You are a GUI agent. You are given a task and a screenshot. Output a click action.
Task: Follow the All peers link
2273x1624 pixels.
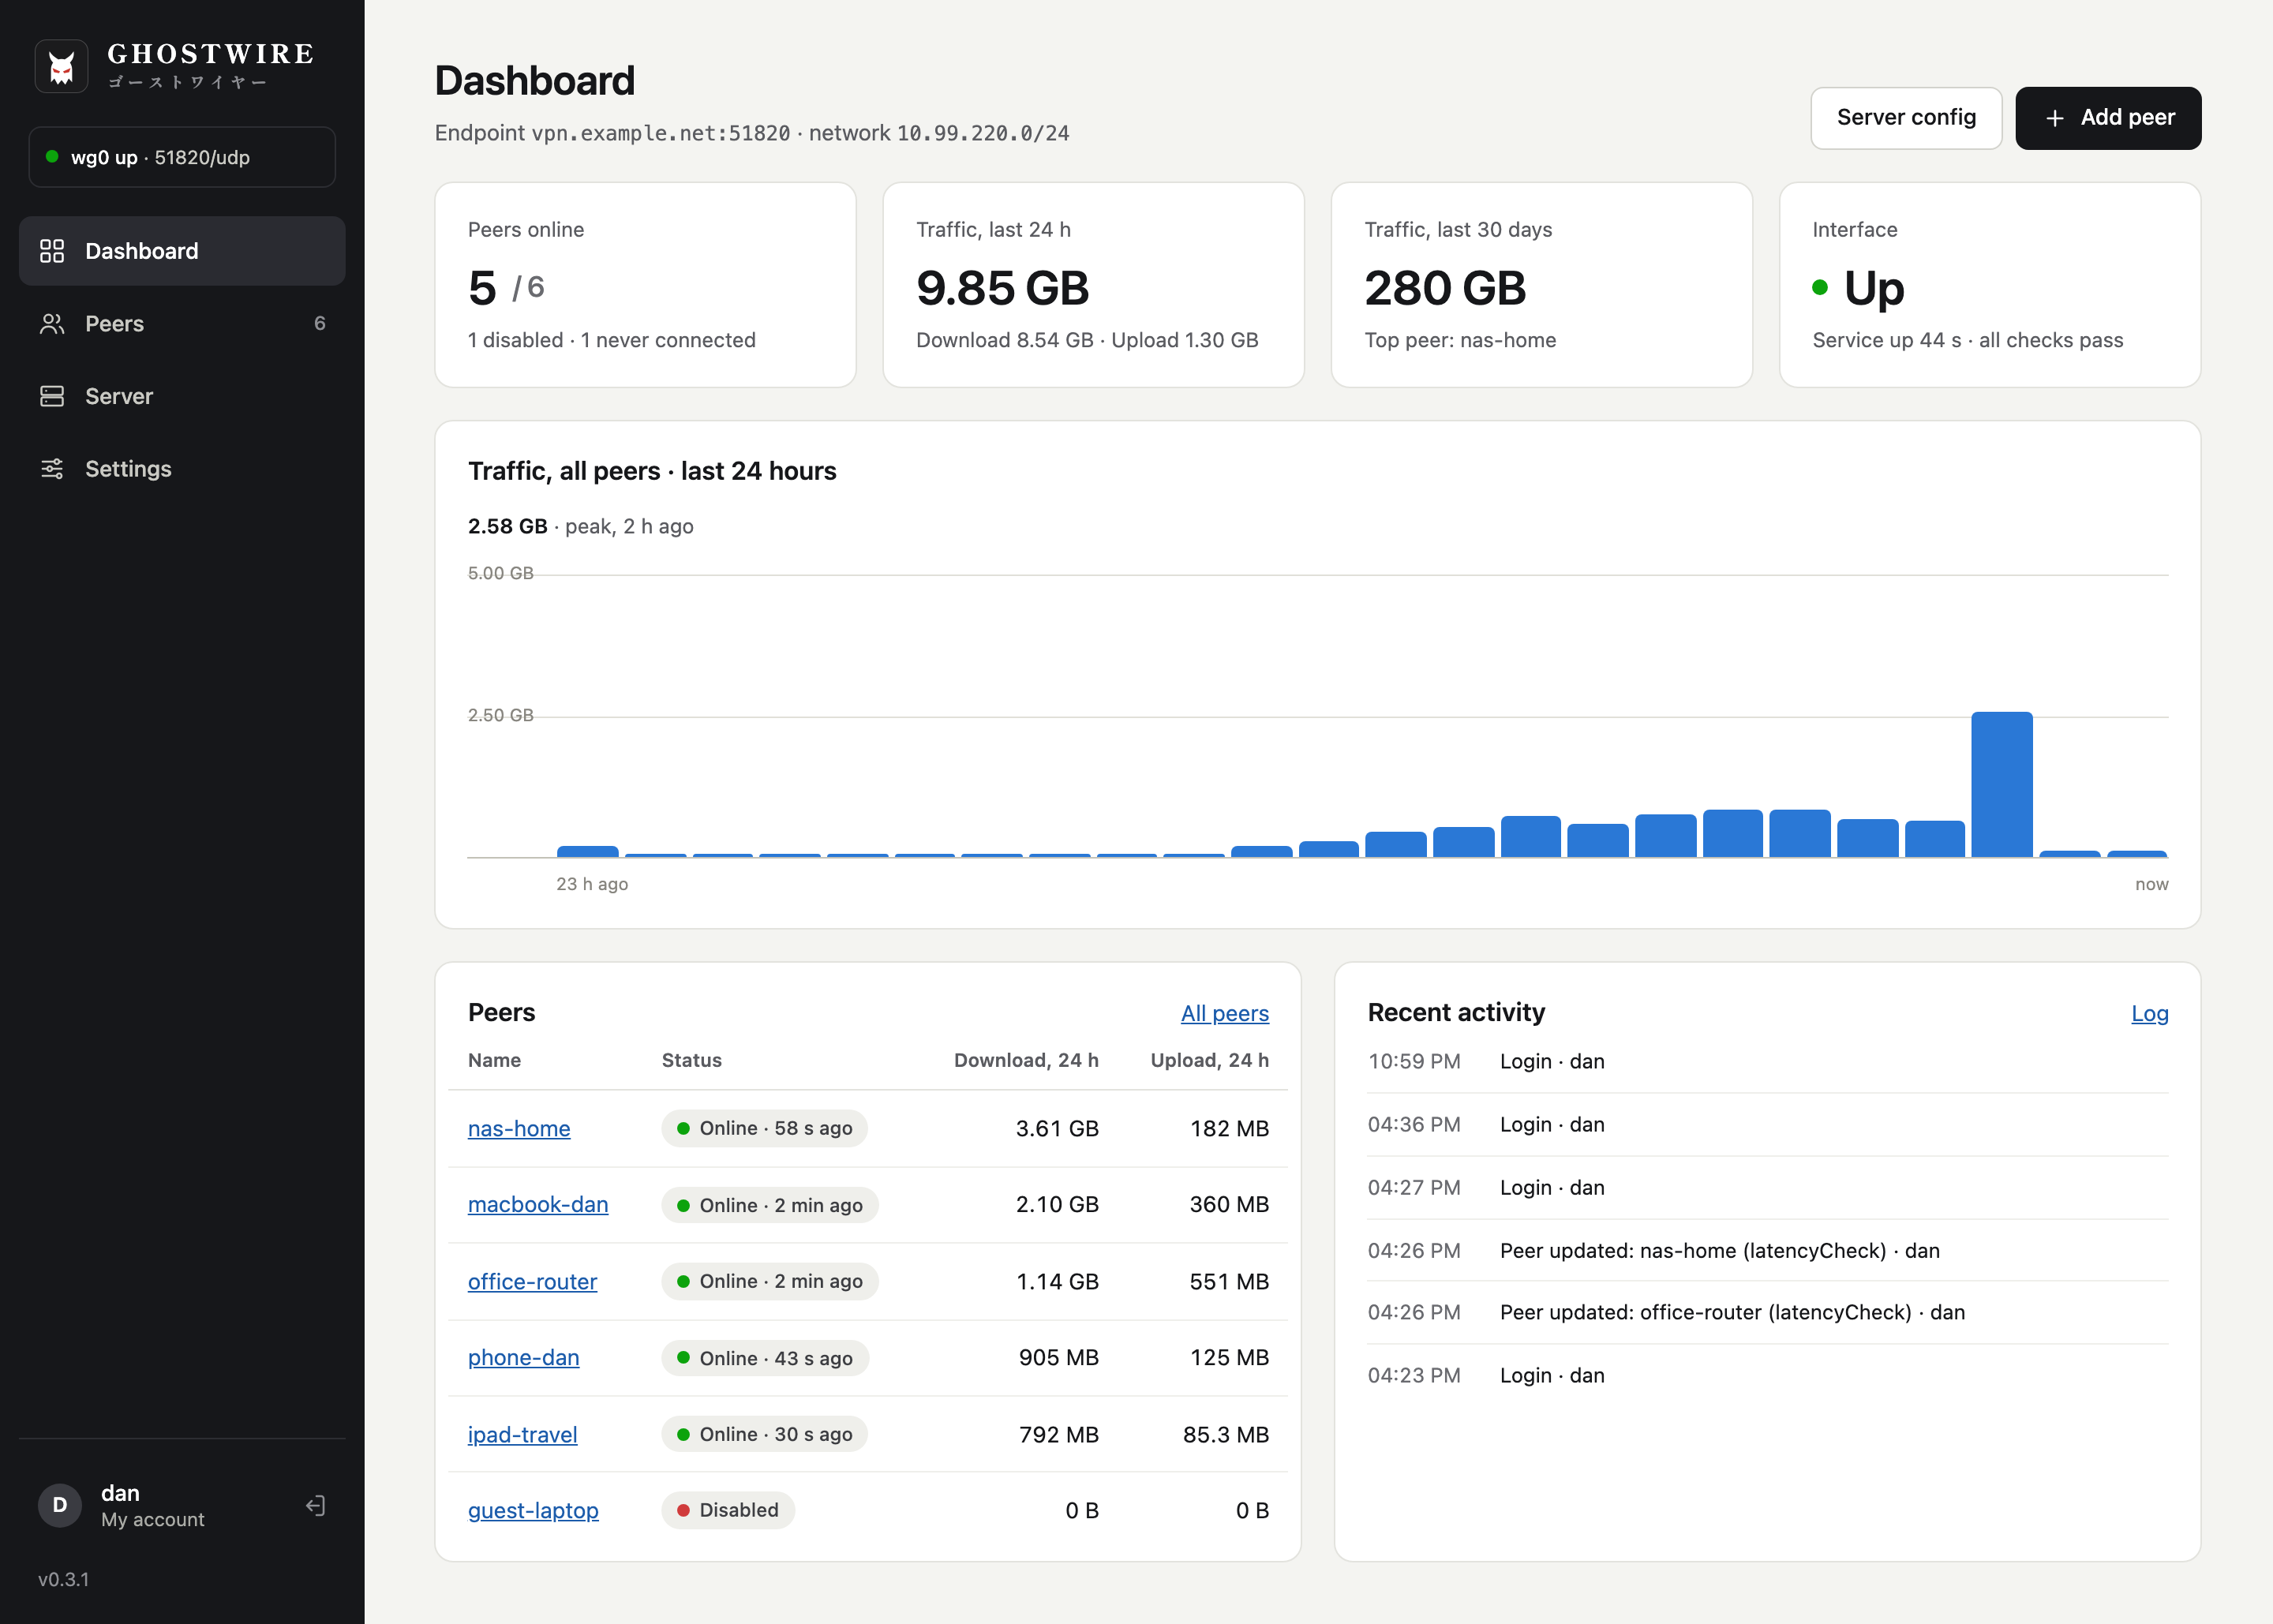1224,1013
